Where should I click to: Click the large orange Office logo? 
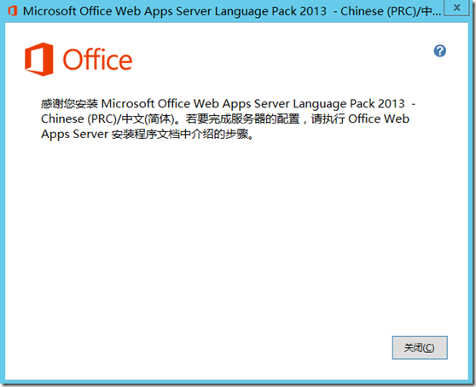78,60
